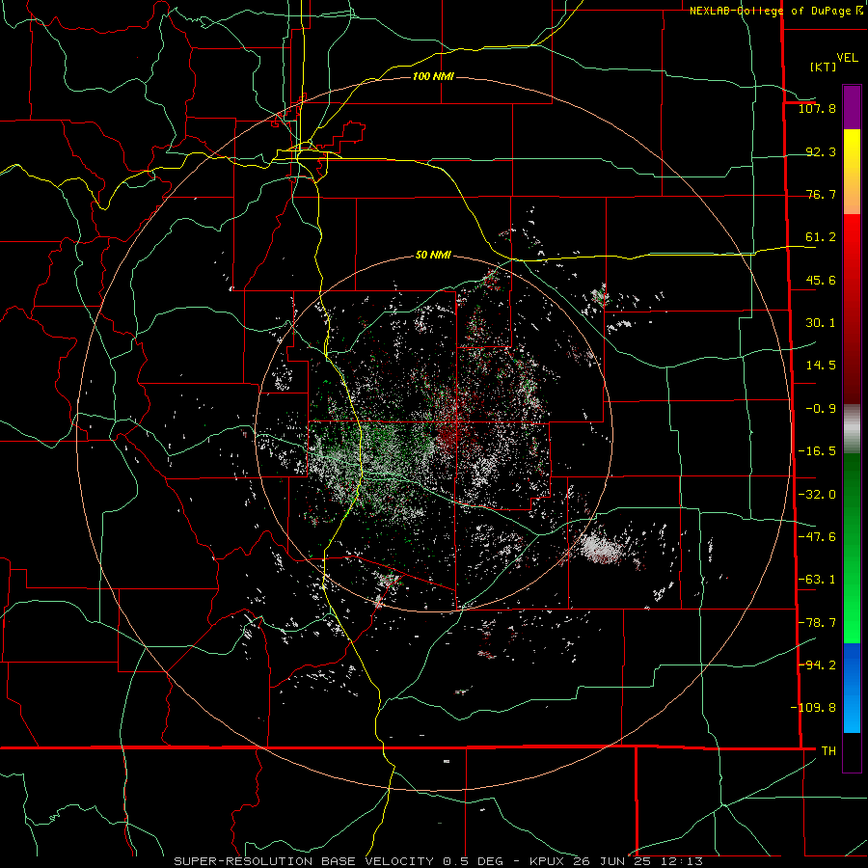Select the 14.5 value on velocity scale
Screen dimensions: 868x868
point(821,366)
